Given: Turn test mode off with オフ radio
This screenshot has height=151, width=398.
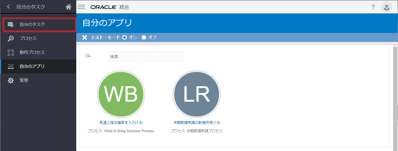Looking at the screenshot, I should [x=144, y=37].
